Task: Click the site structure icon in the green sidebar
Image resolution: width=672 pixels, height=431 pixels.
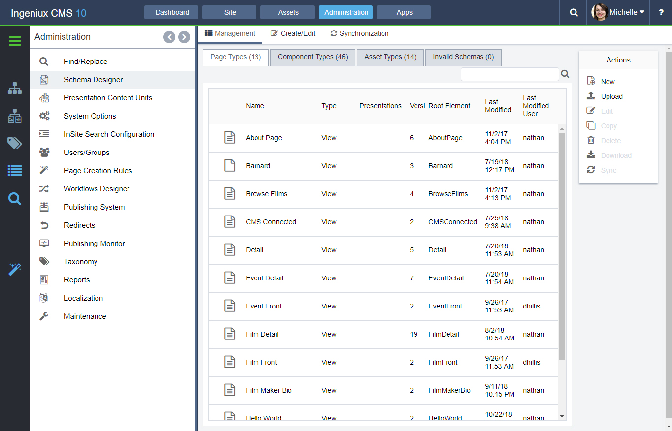Action: 14,89
